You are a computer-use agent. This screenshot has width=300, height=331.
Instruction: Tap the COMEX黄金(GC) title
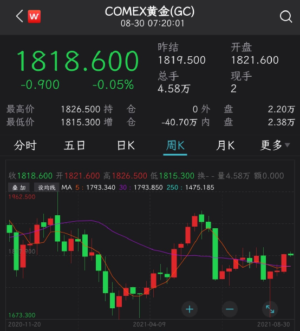149,11
